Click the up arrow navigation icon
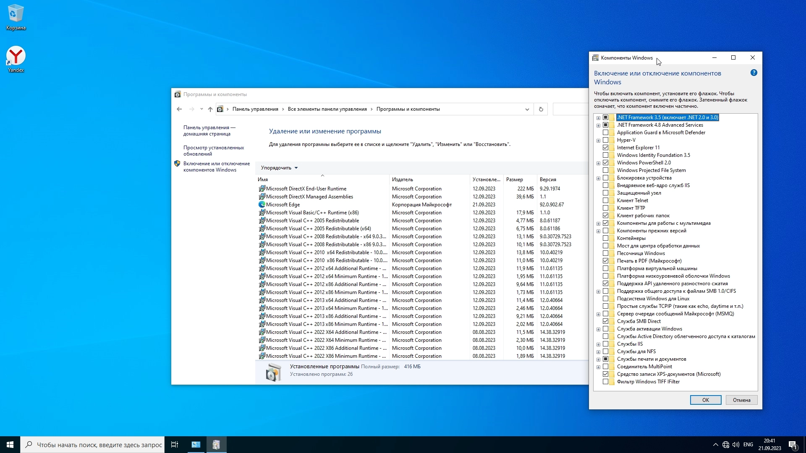Image resolution: width=806 pixels, height=453 pixels. tap(210, 109)
